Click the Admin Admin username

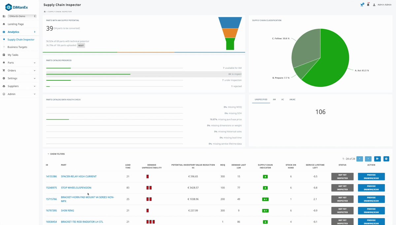(384, 5)
